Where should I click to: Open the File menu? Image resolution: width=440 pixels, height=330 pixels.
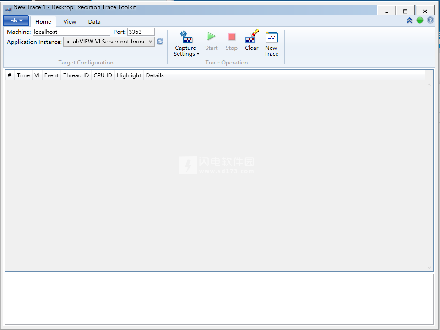[16, 21]
